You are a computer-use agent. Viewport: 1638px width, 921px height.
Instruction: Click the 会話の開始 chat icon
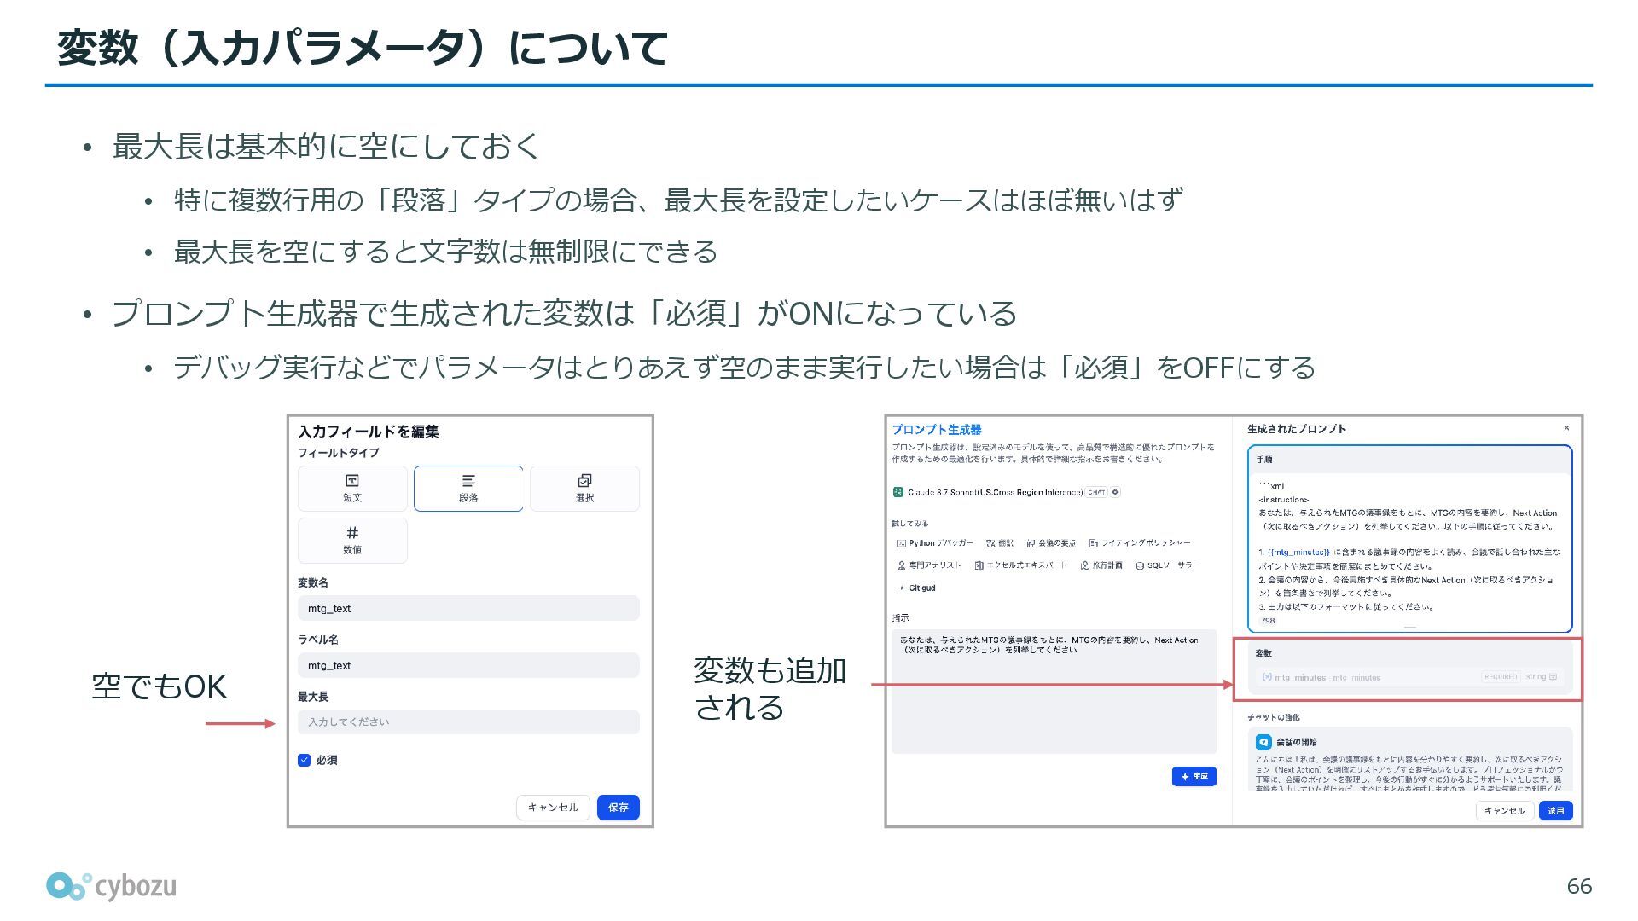point(1263,742)
